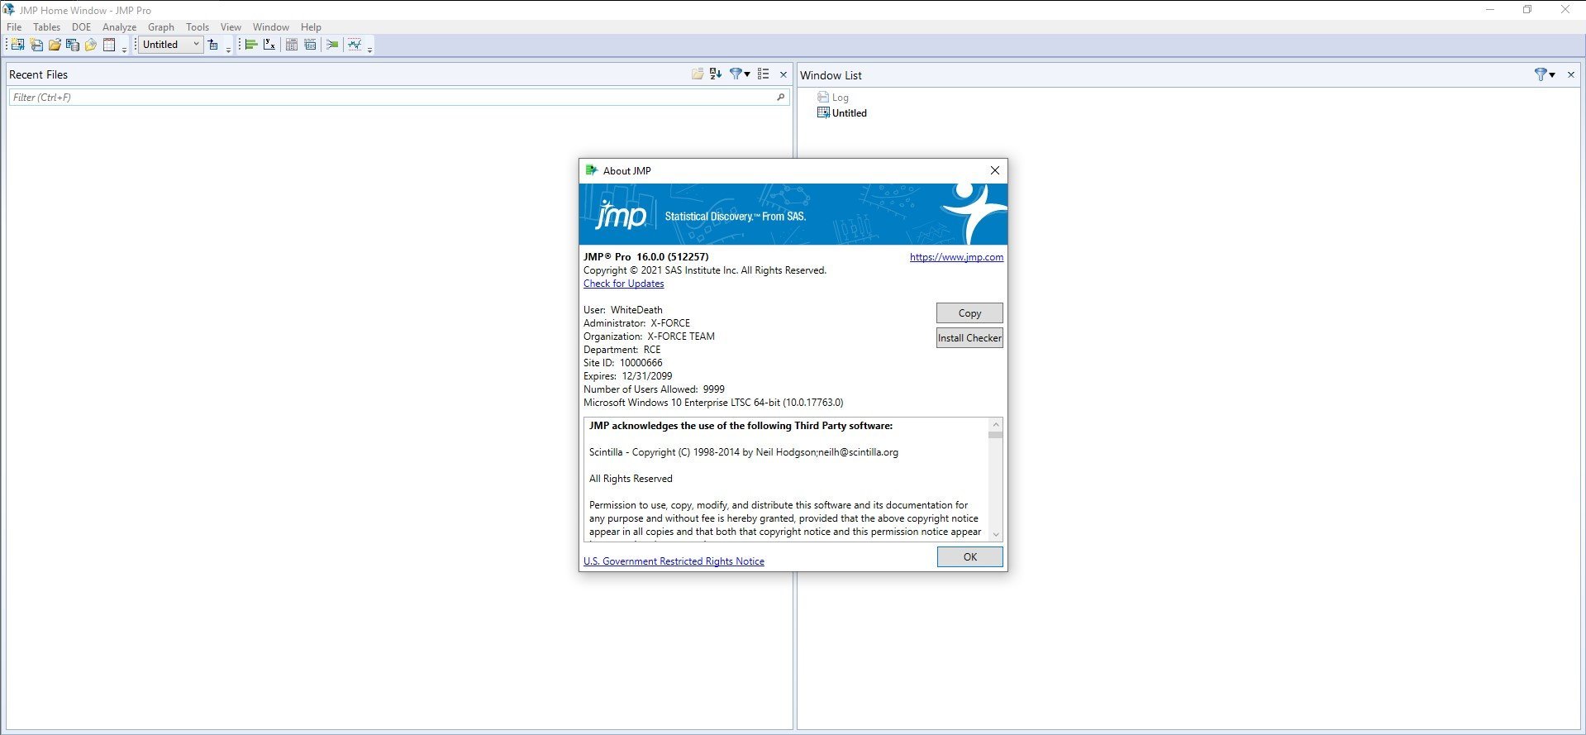Click the JMP app icon in title bar
Image resolution: width=1586 pixels, height=735 pixels.
8,10
